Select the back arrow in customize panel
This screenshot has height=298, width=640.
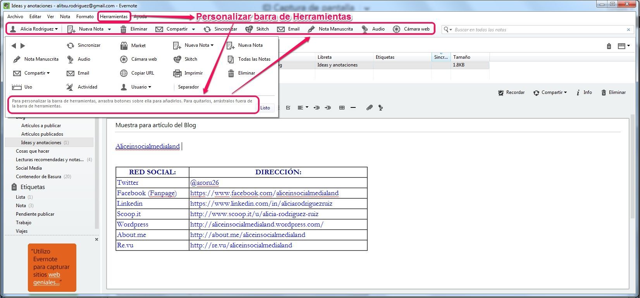[14, 46]
